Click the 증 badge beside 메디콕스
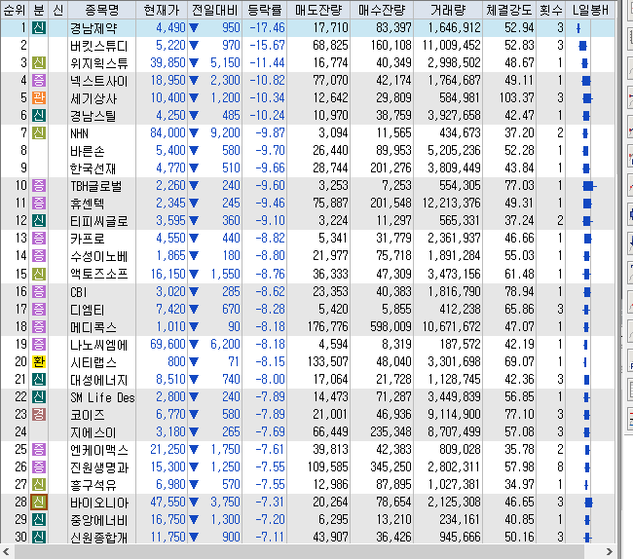This screenshot has width=633, height=559. click(39, 326)
